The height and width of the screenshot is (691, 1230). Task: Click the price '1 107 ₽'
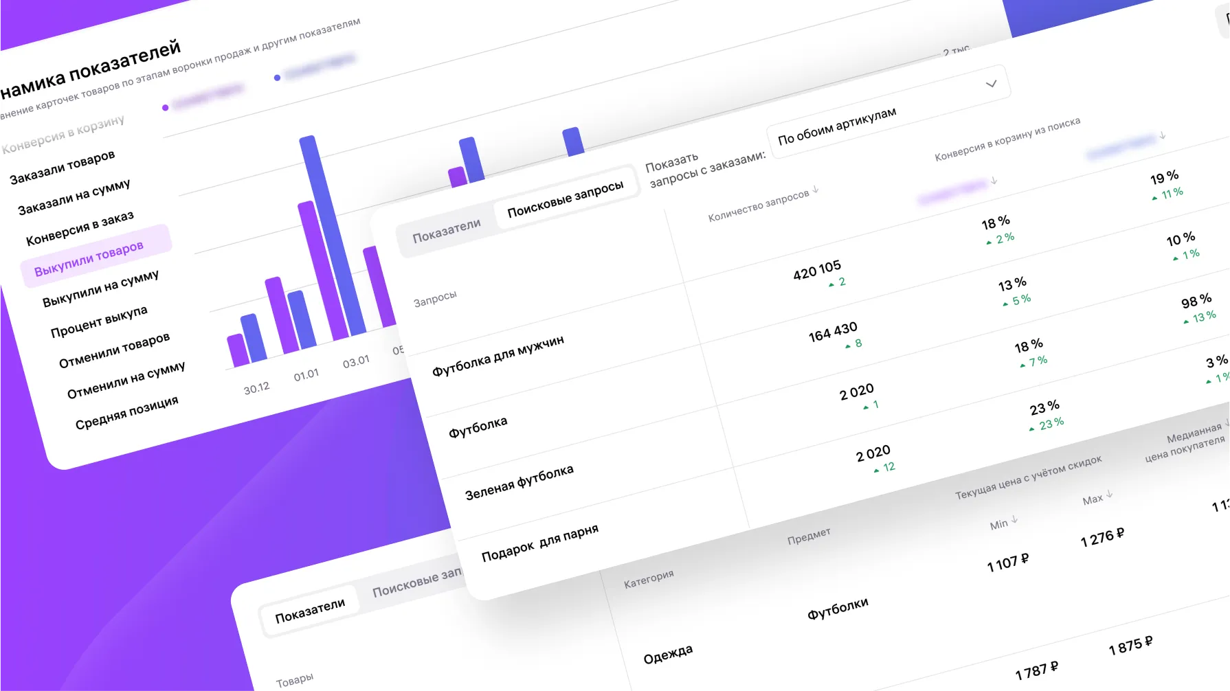point(1008,563)
